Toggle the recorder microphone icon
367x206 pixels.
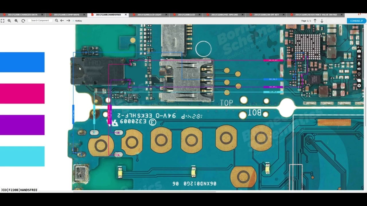pyautogui.click(x=359, y=64)
